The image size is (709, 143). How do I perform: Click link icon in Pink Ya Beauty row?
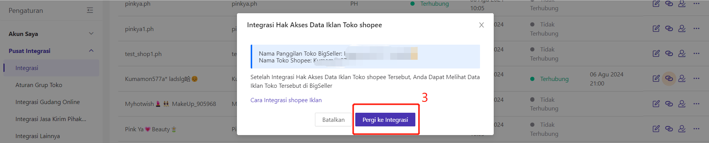[669, 129]
